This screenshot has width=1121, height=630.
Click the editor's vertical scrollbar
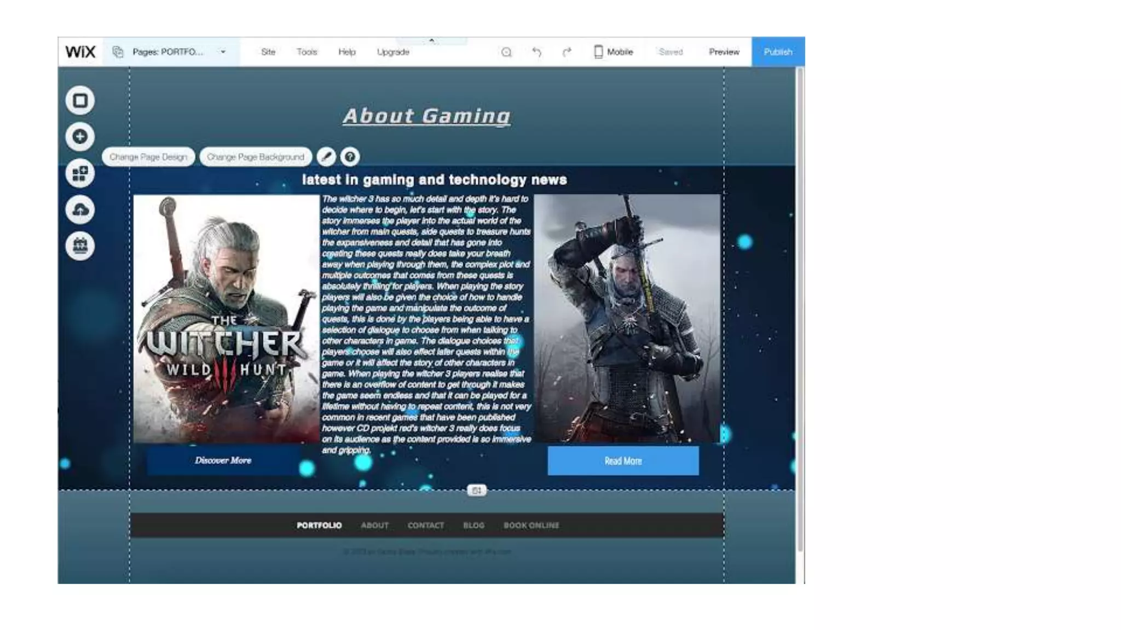800,306
